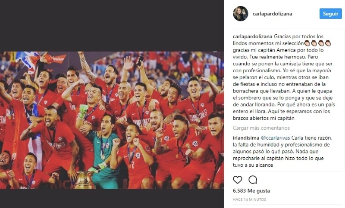Viewport: 345px width, 208px height.
Task: Click the Seguir follow button
Action: click(x=330, y=14)
